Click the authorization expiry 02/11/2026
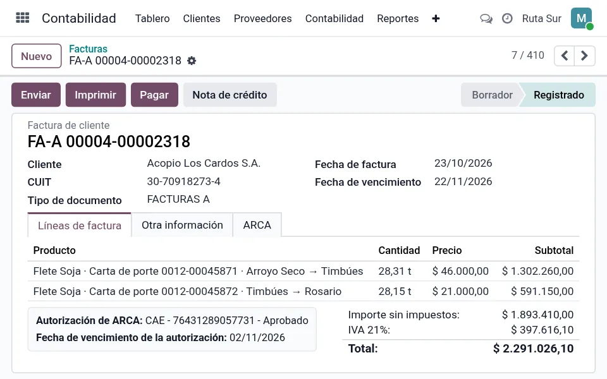 [257, 337]
